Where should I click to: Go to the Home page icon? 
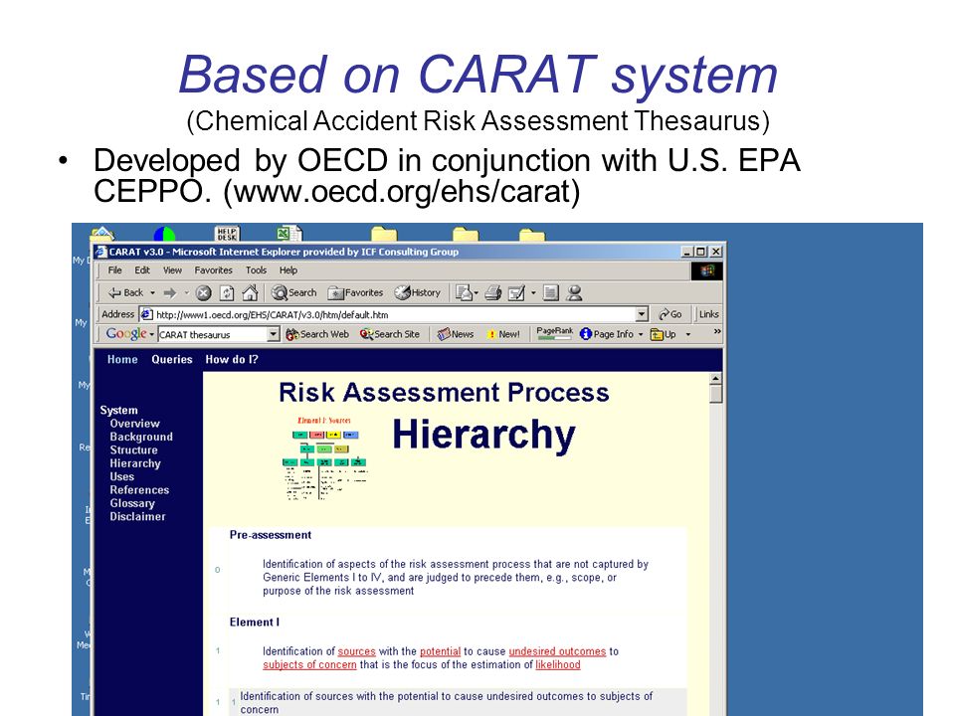tap(250, 292)
